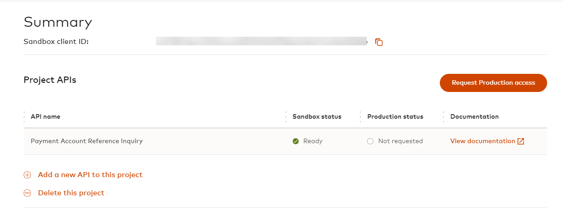Click the dotted handle left of API name
This screenshot has width=563, height=217.
(24, 117)
